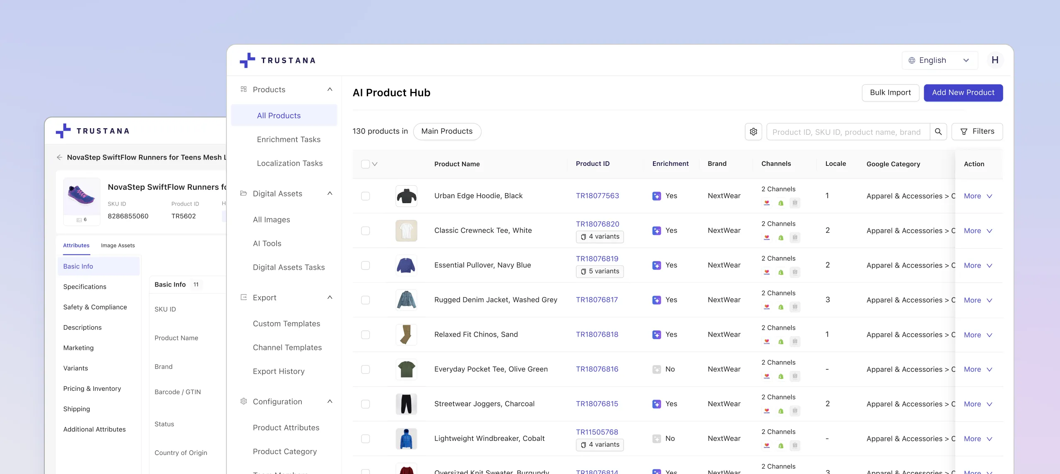
Task: Click the Urban Edge Hoodie thumbnail
Action: [x=406, y=196]
